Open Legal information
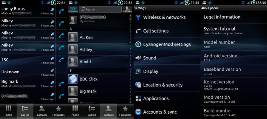This screenshot has height=119, width=267. (234, 17)
